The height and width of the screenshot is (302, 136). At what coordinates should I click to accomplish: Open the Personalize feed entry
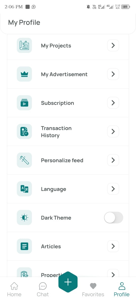pyautogui.click(x=68, y=160)
